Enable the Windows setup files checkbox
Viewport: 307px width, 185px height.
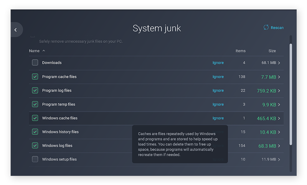click(x=35, y=159)
